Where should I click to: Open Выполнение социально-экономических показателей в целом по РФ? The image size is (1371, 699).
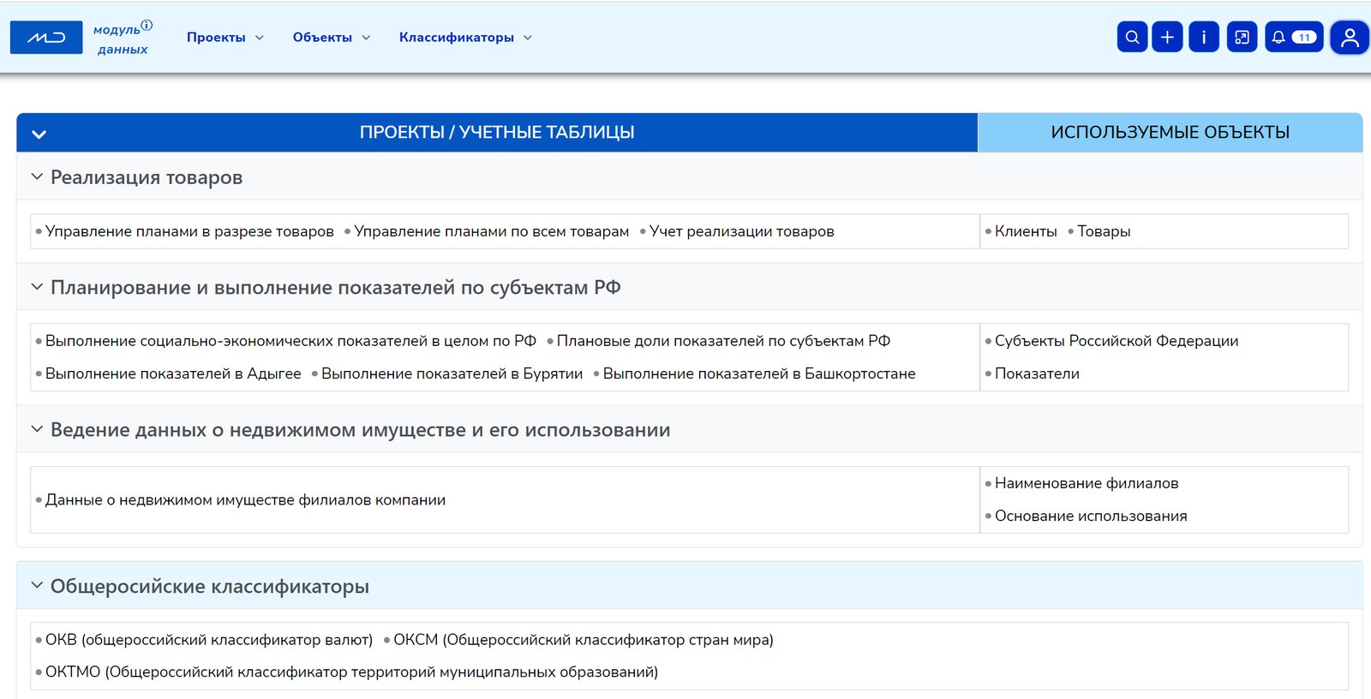pyautogui.click(x=290, y=341)
